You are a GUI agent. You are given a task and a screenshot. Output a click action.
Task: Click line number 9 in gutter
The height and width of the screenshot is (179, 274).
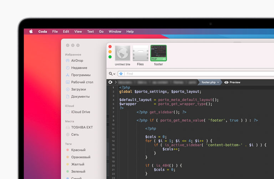[x=113, y=120]
